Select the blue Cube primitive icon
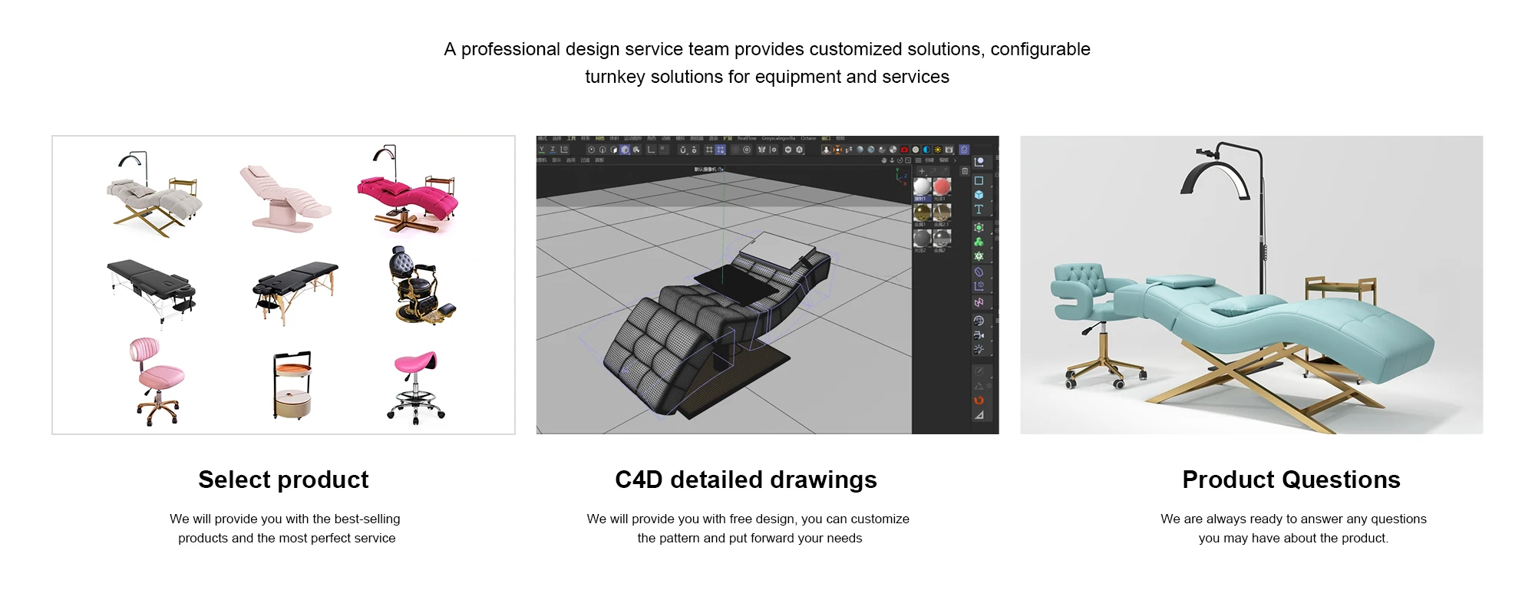 click(979, 195)
